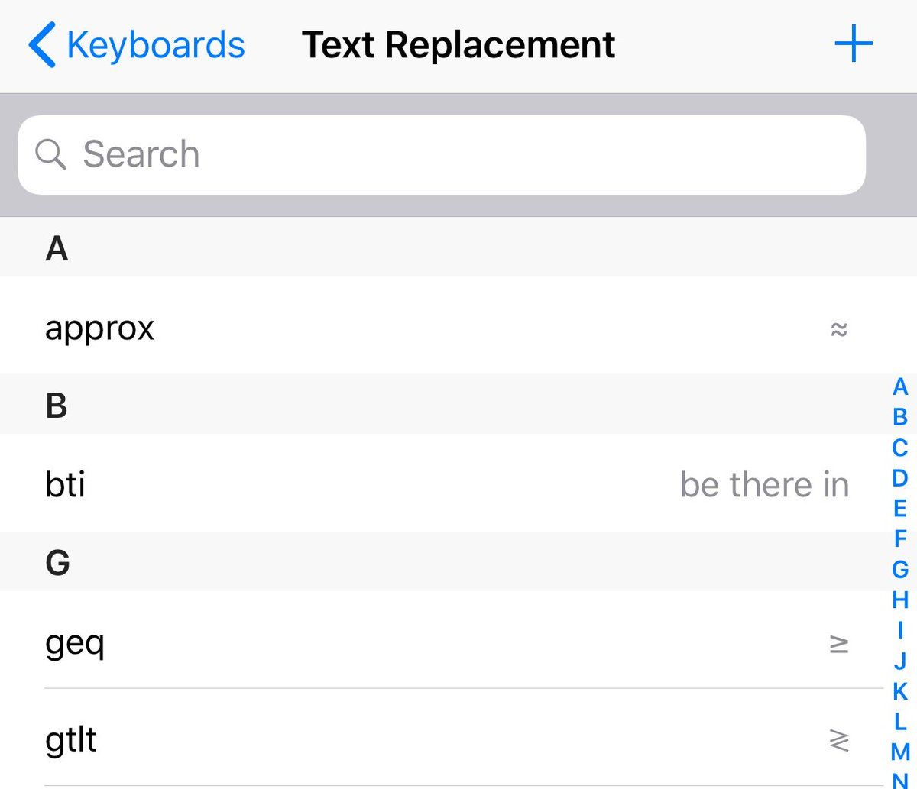917x789 pixels.
Task: Click the magnifying glass search icon
Action: pos(51,154)
